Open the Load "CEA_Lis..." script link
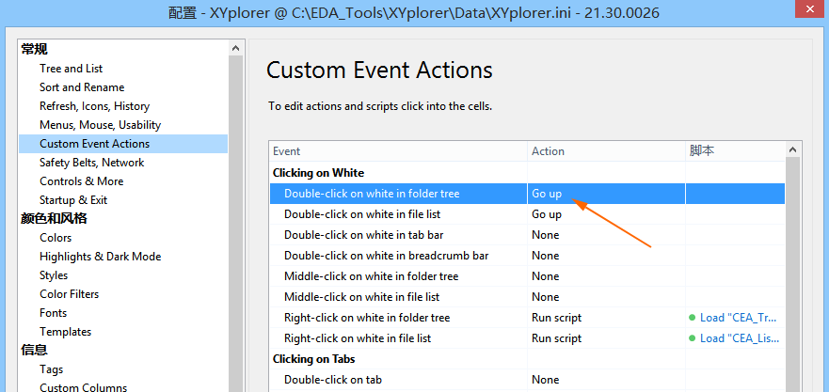This screenshot has height=392, width=829. pos(738,338)
